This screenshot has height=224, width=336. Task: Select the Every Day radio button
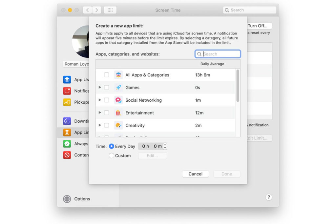point(112,146)
